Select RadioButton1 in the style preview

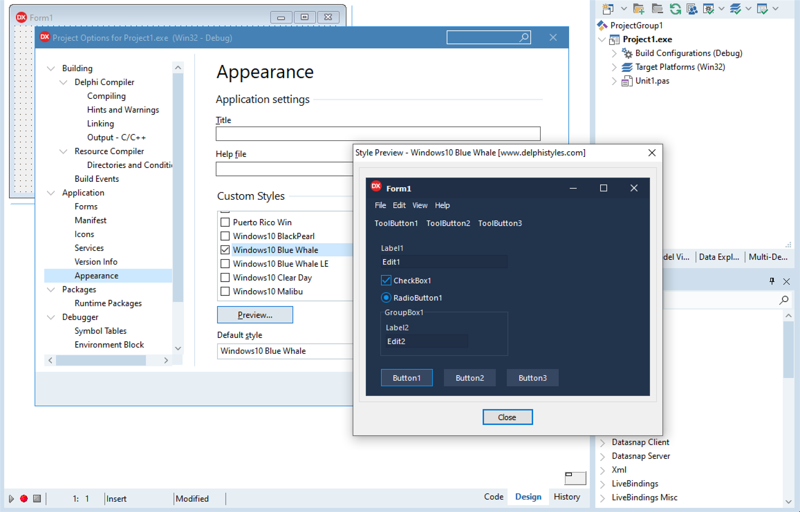tap(386, 298)
